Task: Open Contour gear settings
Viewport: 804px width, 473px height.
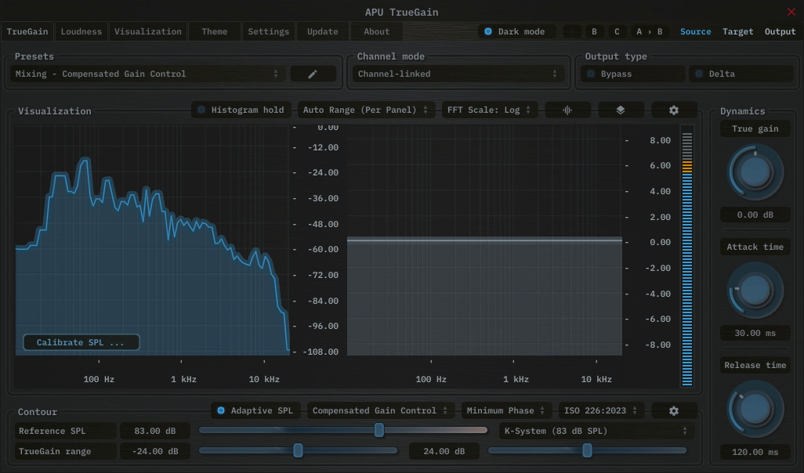Action: tap(673, 411)
